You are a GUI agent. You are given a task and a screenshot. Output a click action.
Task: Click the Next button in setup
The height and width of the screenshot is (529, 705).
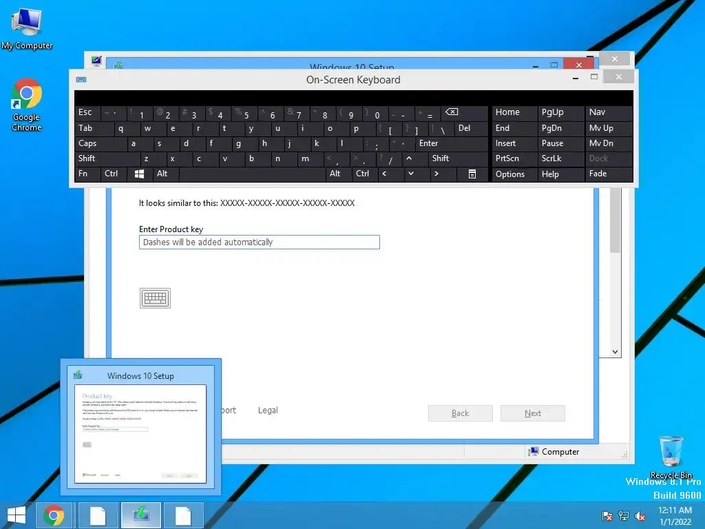tap(532, 413)
